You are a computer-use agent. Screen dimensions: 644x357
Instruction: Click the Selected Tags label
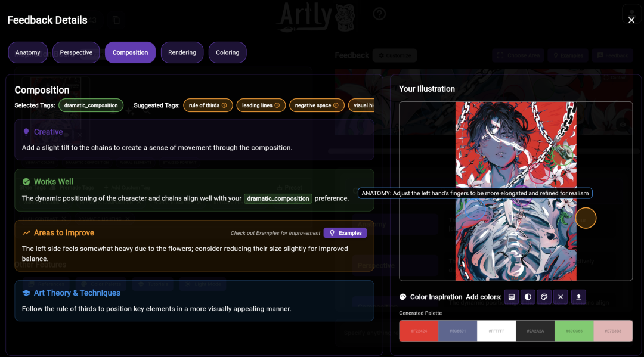35,105
